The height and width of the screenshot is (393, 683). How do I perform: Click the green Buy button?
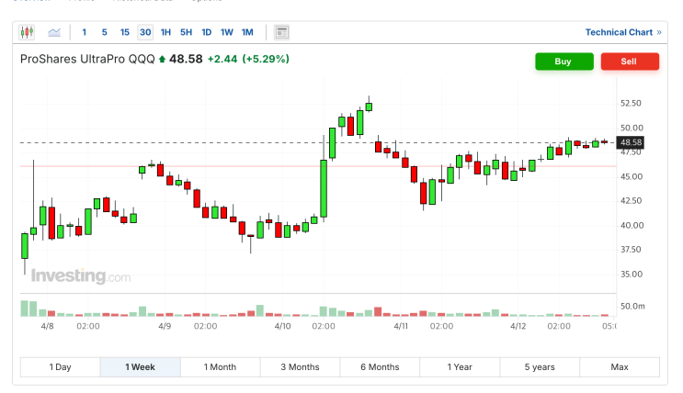(x=564, y=62)
